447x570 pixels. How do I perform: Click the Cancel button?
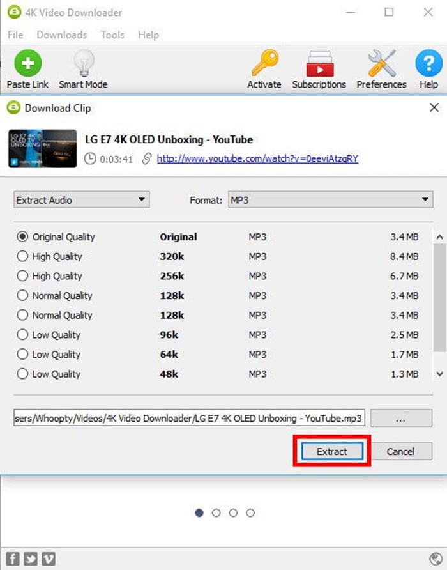point(400,451)
